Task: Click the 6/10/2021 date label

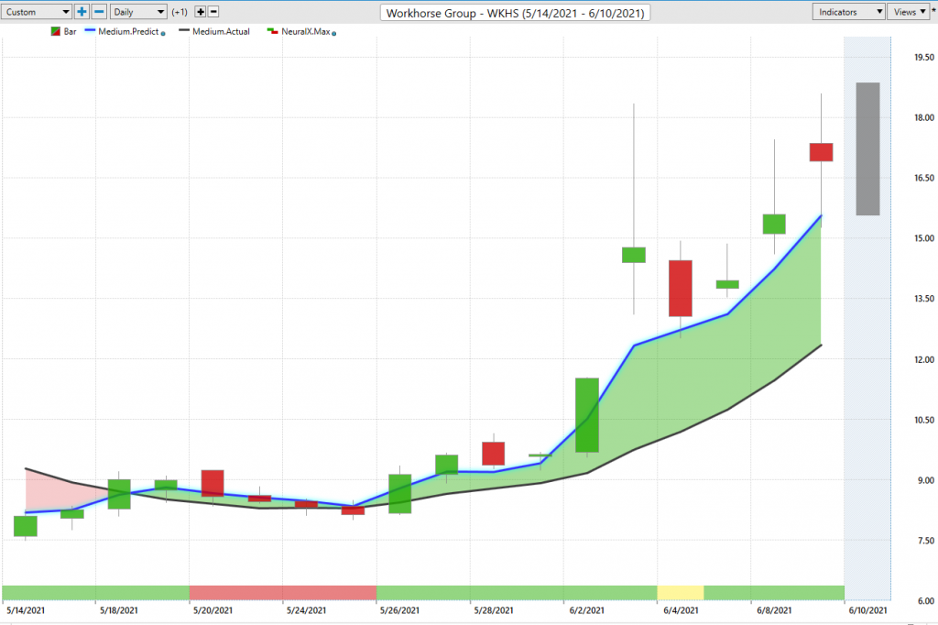Action: click(x=868, y=610)
